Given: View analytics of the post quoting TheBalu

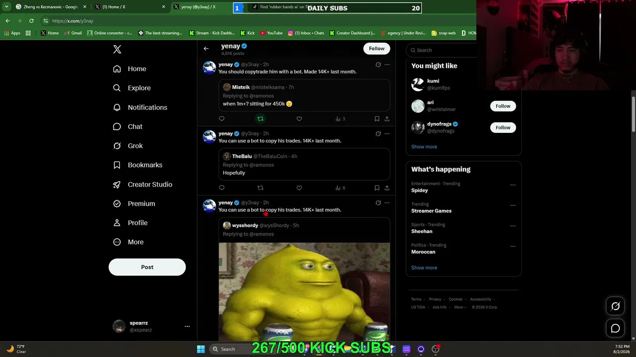Looking at the screenshot, I should click(x=340, y=188).
